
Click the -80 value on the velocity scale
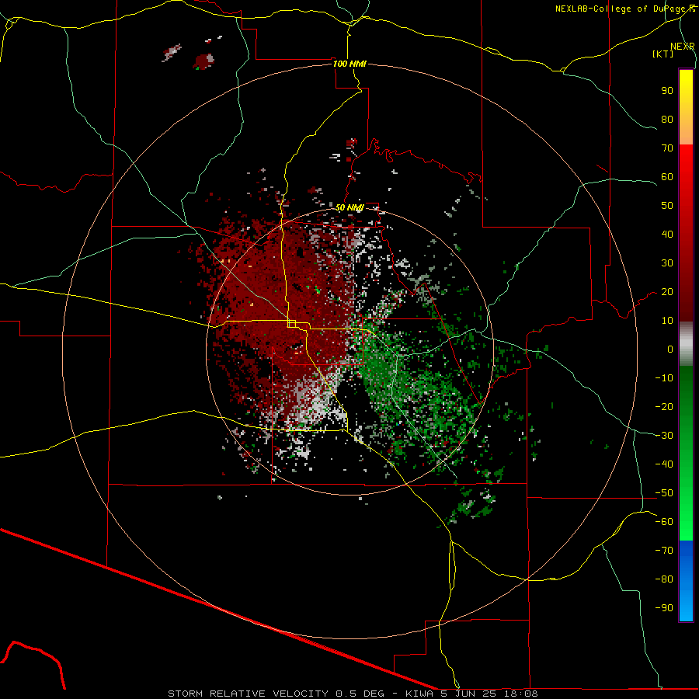664,579
